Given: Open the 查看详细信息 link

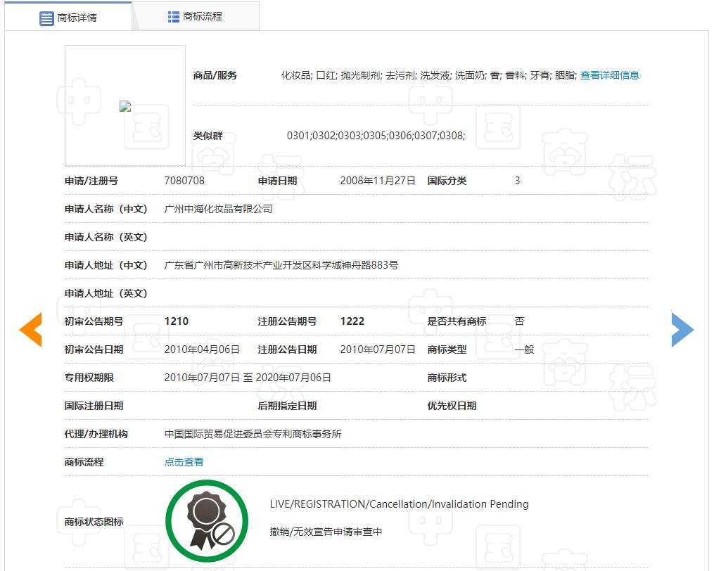Looking at the screenshot, I should pyautogui.click(x=610, y=75).
